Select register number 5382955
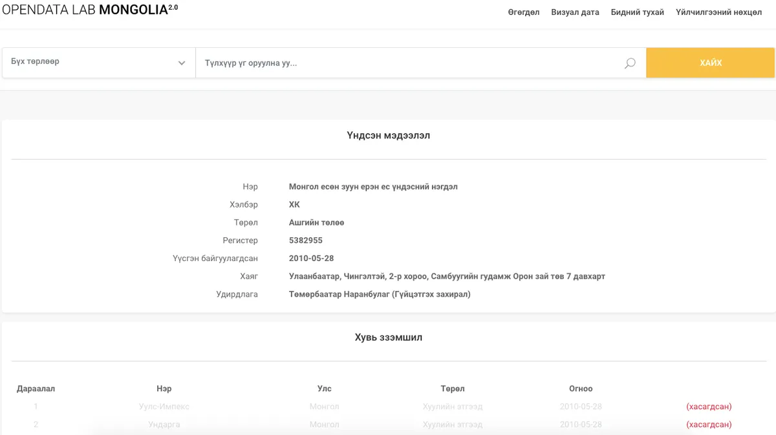This screenshot has height=435, width=776. point(306,240)
